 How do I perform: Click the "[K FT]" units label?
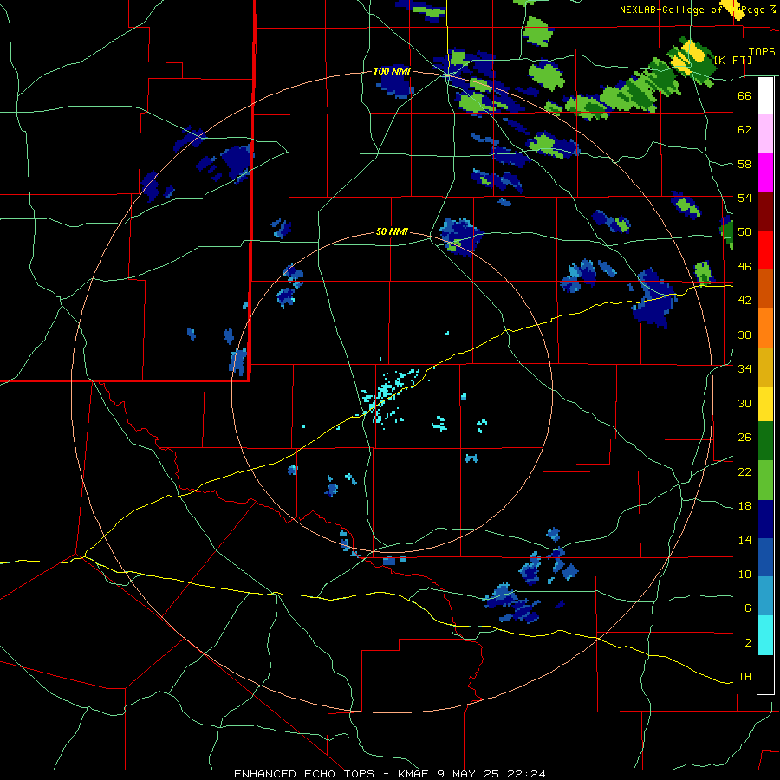732,60
